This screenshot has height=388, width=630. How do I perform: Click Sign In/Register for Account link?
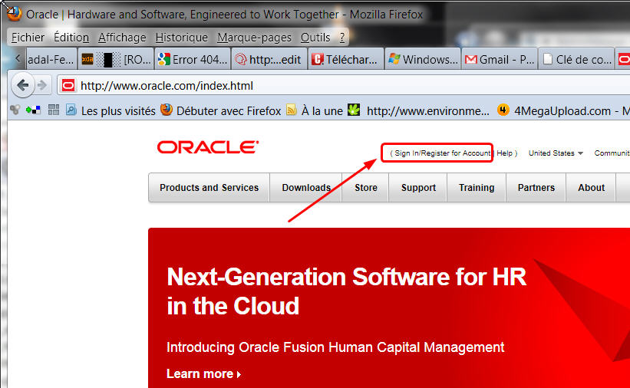pyautogui.click(x=442, y=153)
